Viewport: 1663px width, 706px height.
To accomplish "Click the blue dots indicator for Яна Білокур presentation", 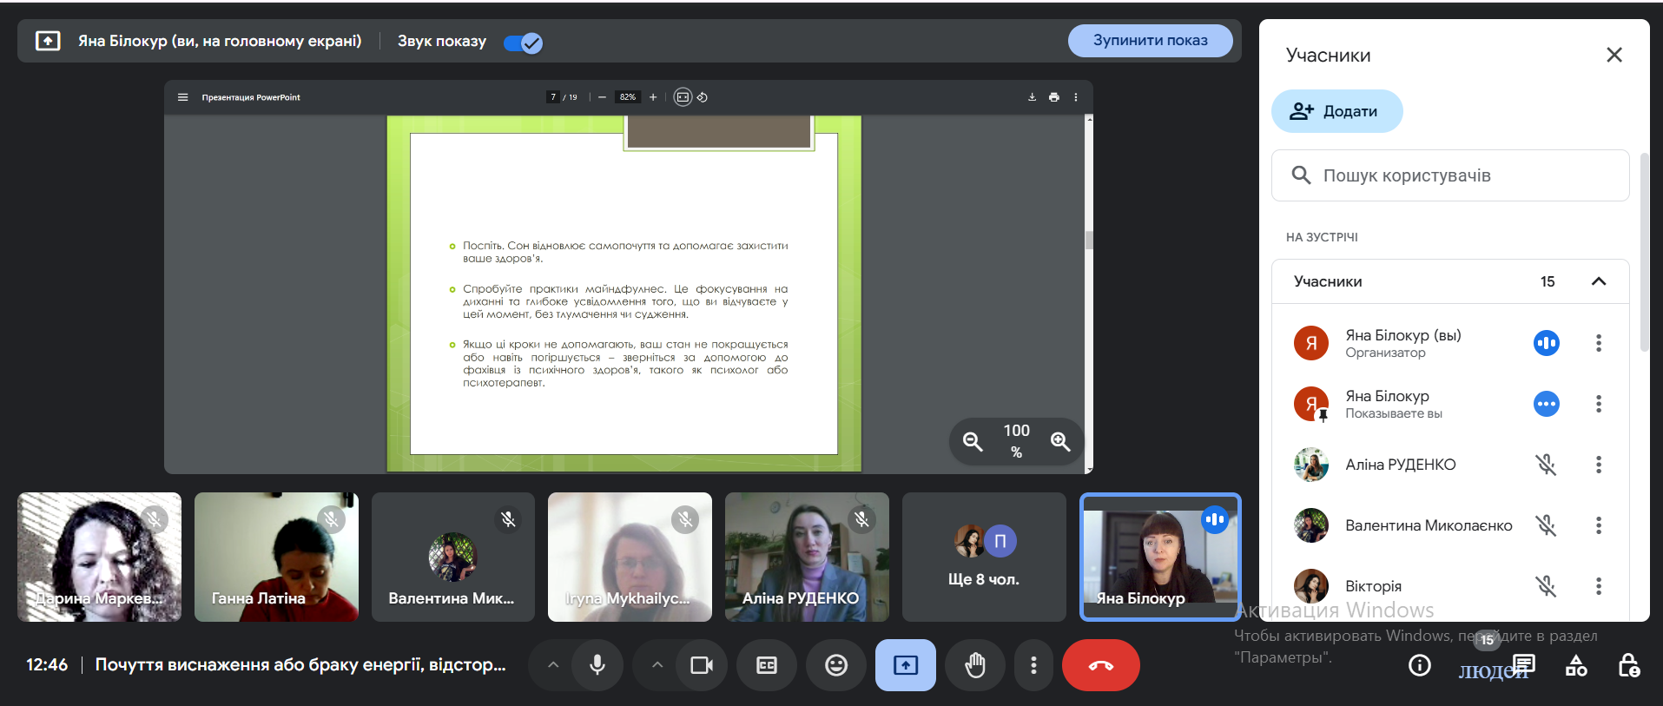I will point(1546,404).
